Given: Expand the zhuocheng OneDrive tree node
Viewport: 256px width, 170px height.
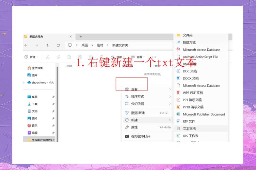Looking at the screenshot, I should [x=24, y=83].
